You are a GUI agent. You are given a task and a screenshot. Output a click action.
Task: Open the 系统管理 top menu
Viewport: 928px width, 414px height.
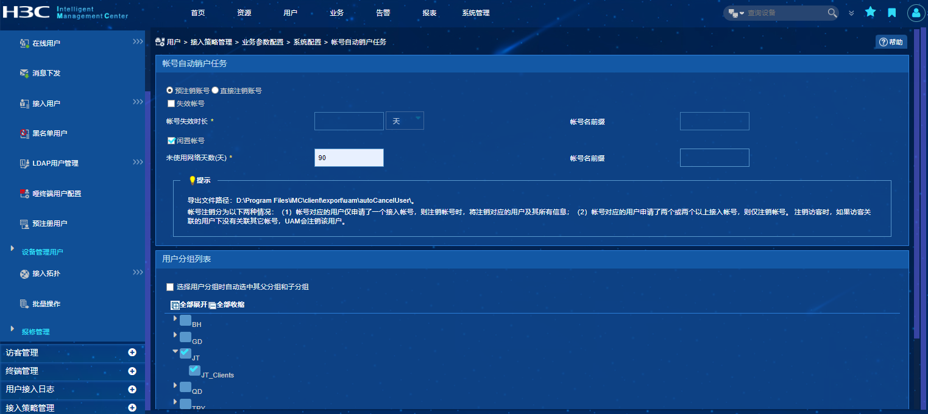click(x=475, y=13)
